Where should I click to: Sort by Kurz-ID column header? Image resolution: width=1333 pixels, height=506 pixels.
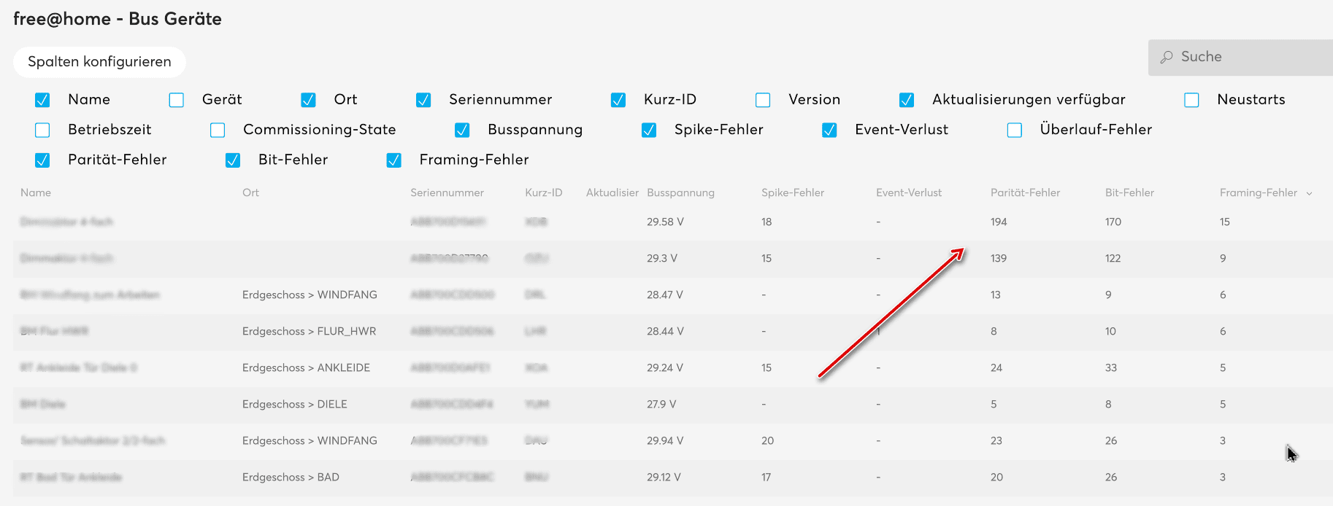(544, 192)
